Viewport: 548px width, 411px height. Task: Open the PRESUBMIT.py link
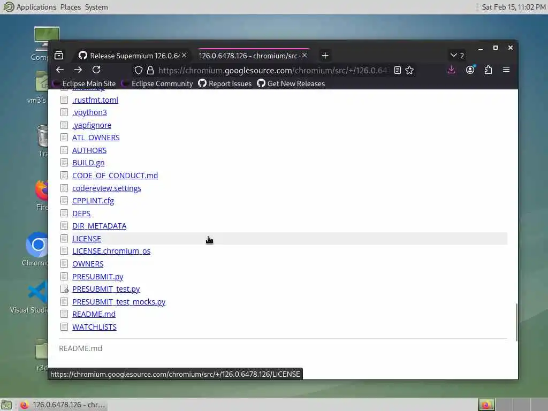click(98, 277)
